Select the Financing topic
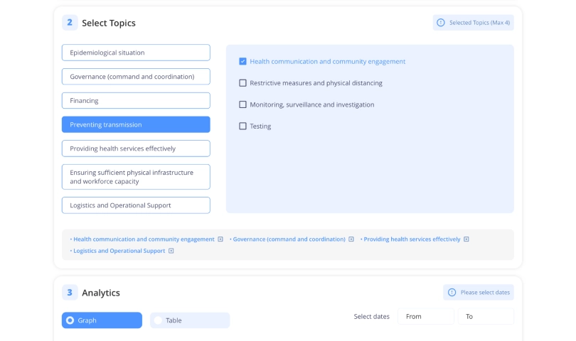This screenshot has height=341, width=576. tap(136, 100)
